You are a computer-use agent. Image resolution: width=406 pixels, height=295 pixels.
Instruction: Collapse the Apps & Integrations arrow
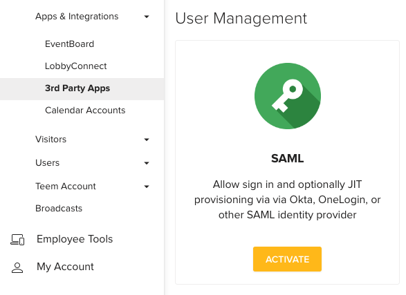point(147,17)
